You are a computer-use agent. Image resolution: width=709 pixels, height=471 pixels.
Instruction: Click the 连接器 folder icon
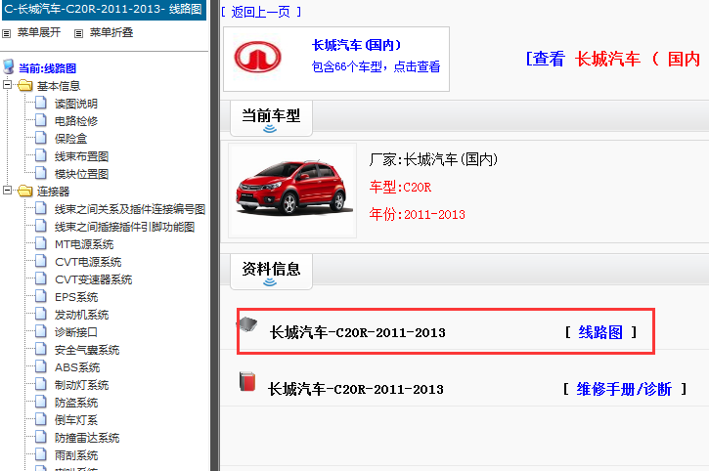pos(25,192)
